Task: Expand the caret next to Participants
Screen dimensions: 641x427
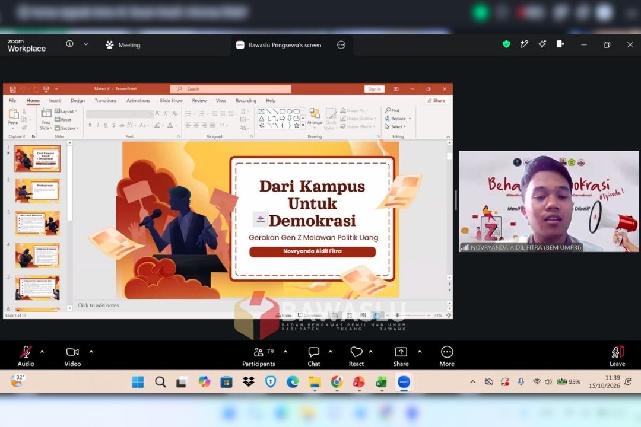Action: [x=285, y=352]
